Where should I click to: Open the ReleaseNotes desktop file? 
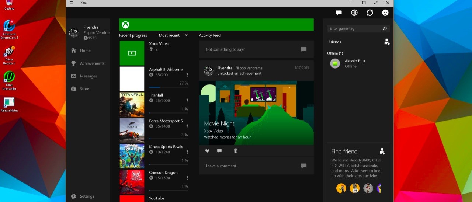pyautogui.click(x=9, y=104)
